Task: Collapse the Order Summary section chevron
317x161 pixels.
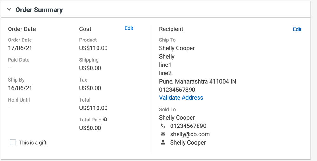Action: (x=9, y=10)
